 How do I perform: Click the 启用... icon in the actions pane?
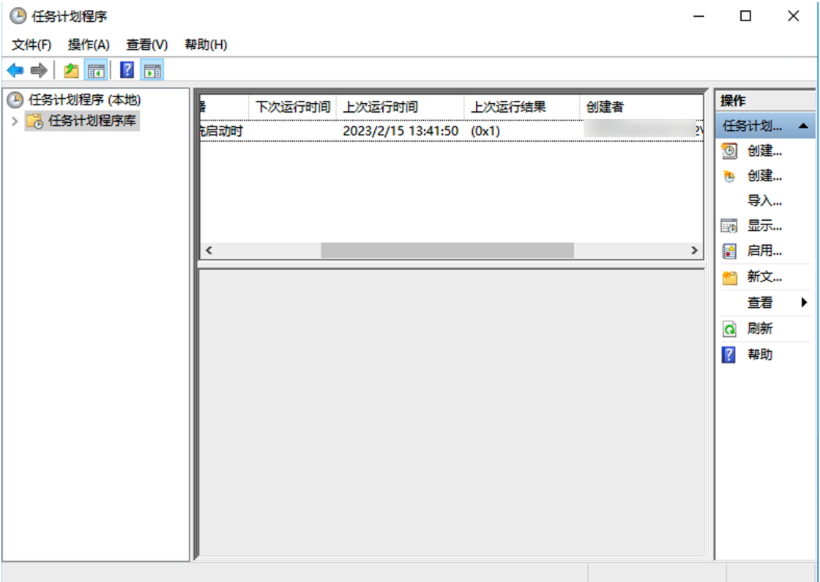click(728, 251)
